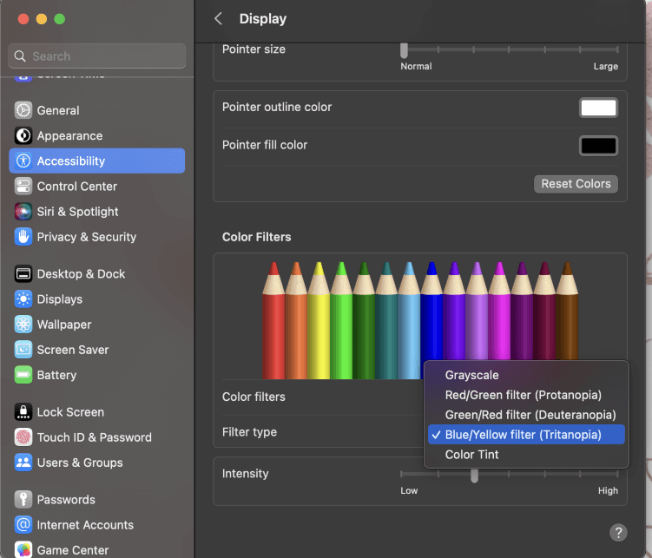Open Siri & Spotlight icon

tap(23, 211)
